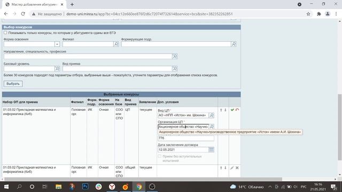Go back to previous page
Image resolution: width=342 pixels, height=192 pixels.
point(6,14)
